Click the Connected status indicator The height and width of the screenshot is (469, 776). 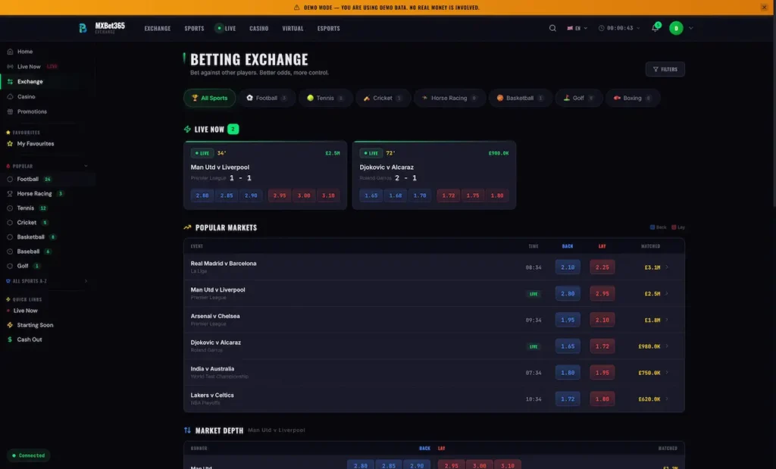[29, 455]
